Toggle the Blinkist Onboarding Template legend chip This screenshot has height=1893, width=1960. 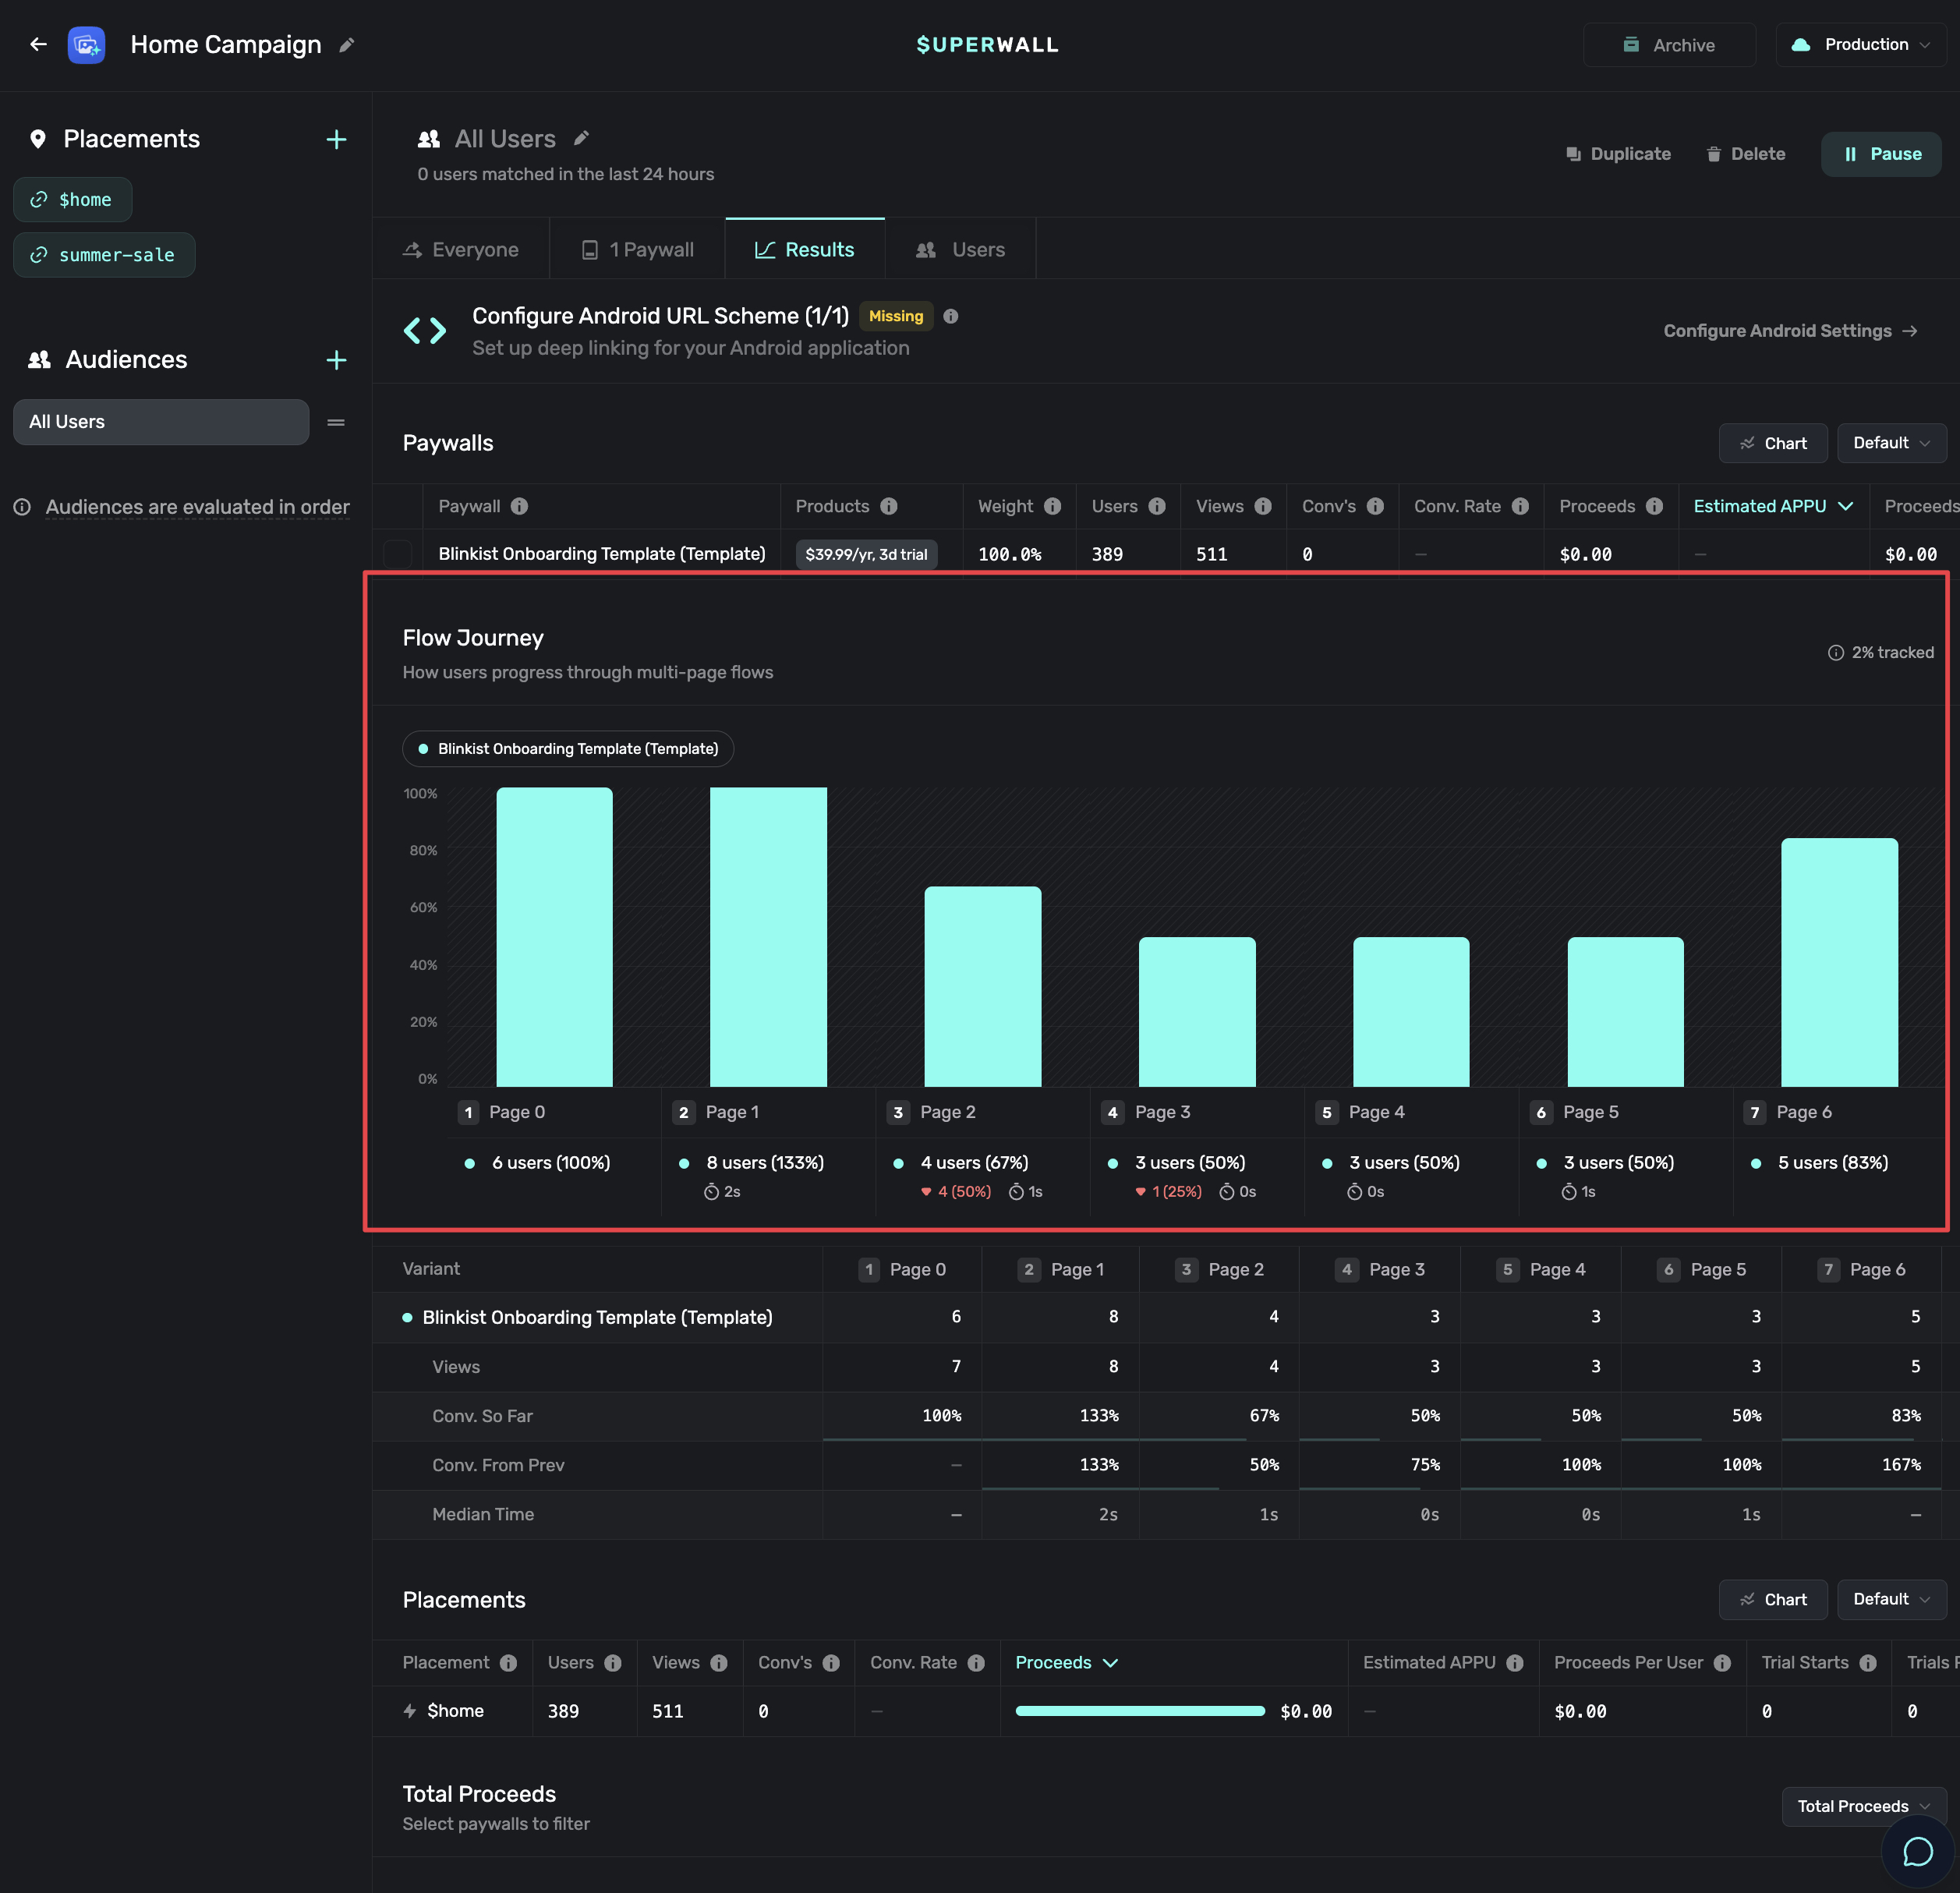point(568,749)
